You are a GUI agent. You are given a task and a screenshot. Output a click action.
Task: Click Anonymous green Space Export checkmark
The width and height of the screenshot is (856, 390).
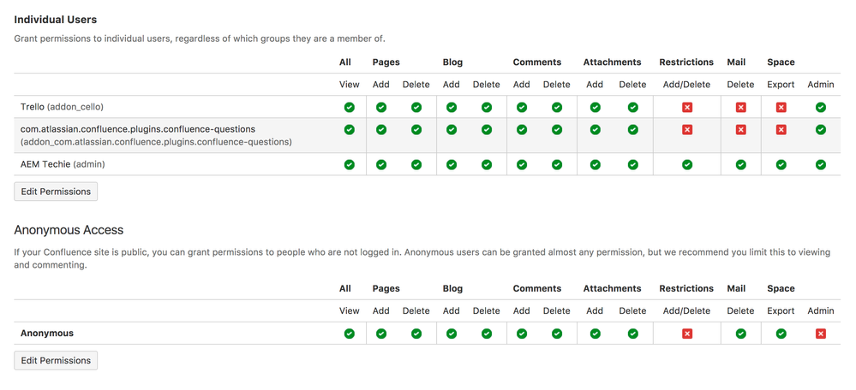tap(781, 334)
